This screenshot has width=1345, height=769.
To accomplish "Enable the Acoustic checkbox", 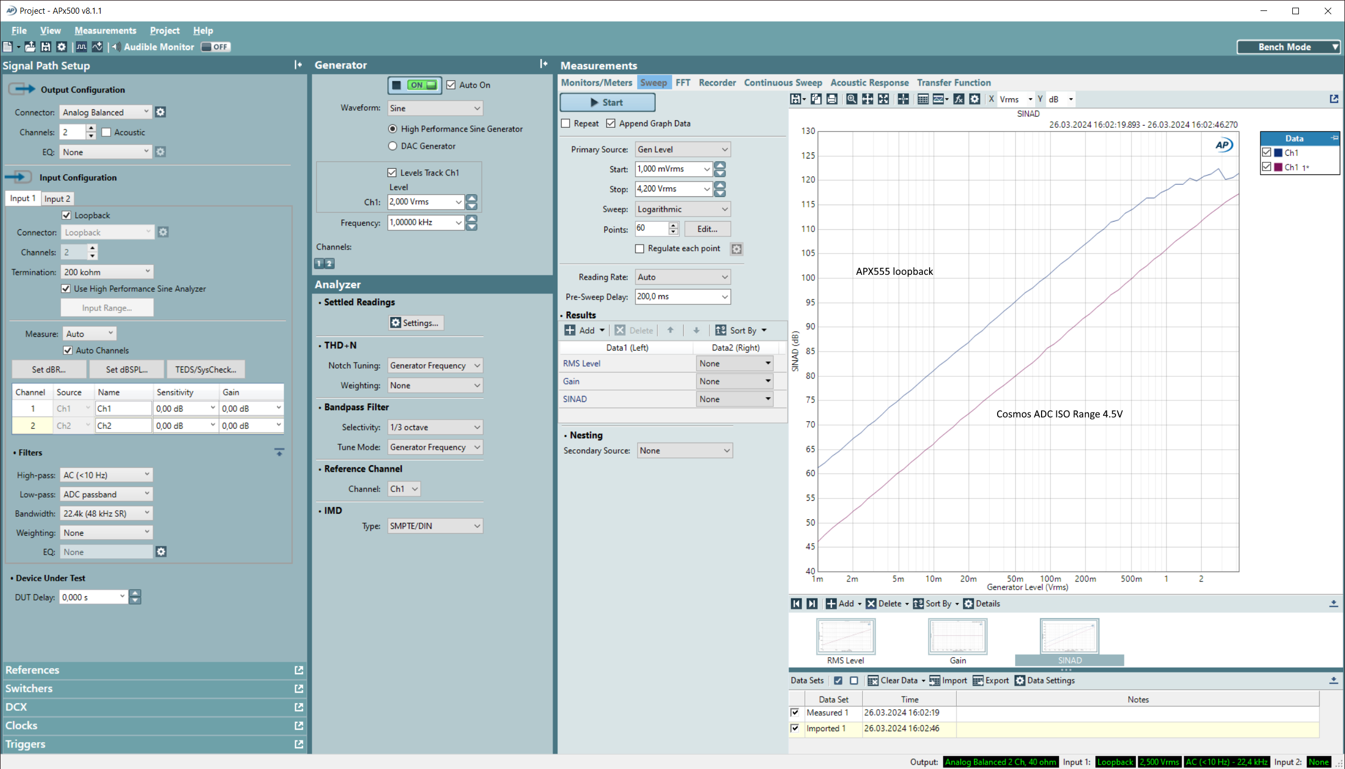I will click(x=106, y=132).
